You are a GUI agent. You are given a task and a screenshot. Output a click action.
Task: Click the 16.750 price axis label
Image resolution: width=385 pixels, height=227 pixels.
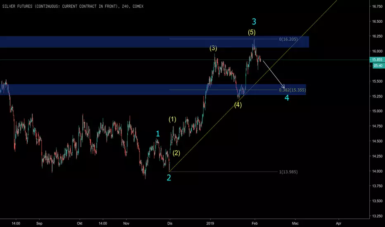pyautogui.click(x=377, y=6)
